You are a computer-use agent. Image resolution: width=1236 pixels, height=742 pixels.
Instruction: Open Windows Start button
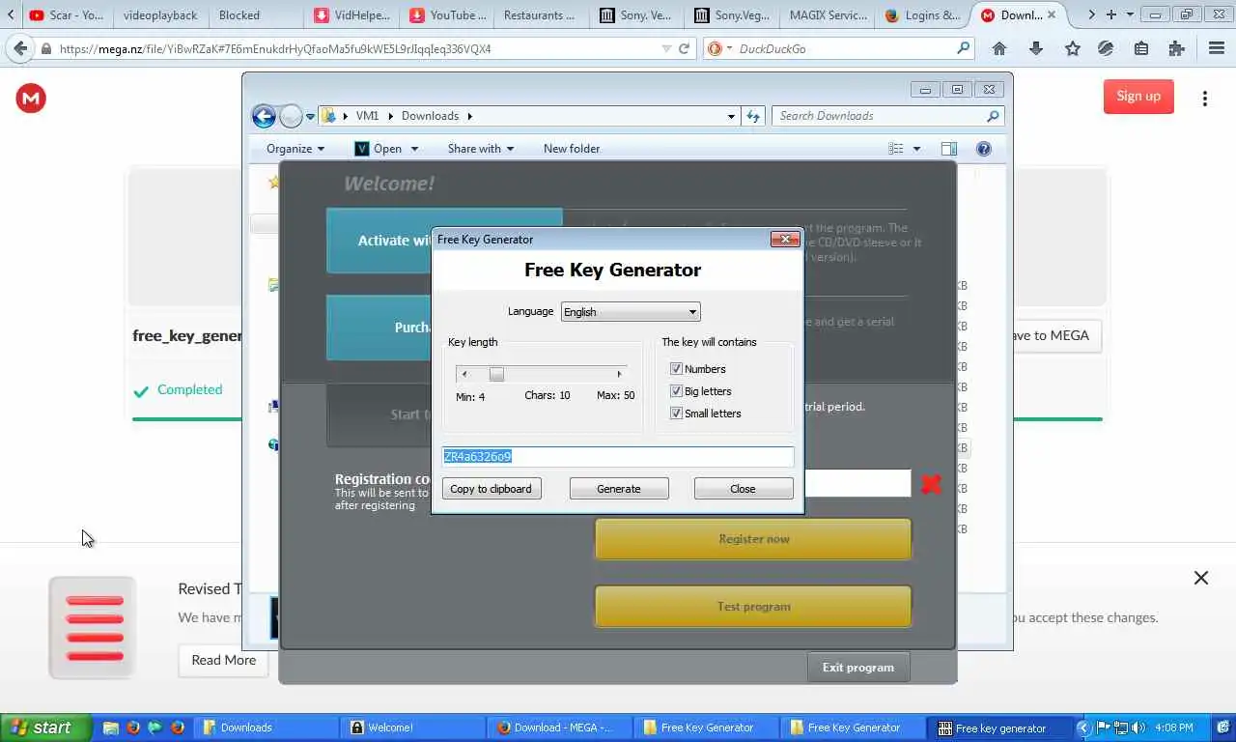coord(46,728)
